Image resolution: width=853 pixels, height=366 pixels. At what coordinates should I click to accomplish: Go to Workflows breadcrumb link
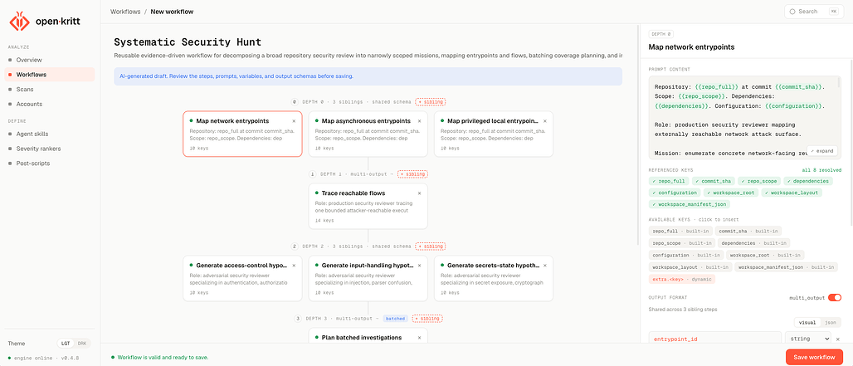pyautogui.click(x=125, y=12)
